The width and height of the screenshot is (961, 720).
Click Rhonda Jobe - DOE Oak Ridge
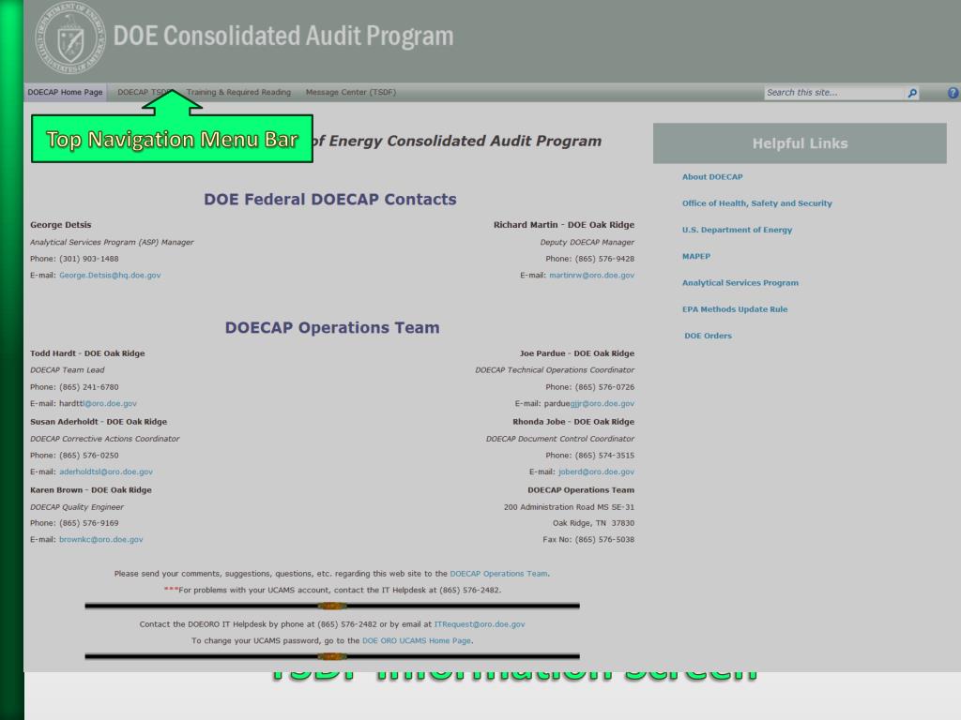[x=573, y=422]
